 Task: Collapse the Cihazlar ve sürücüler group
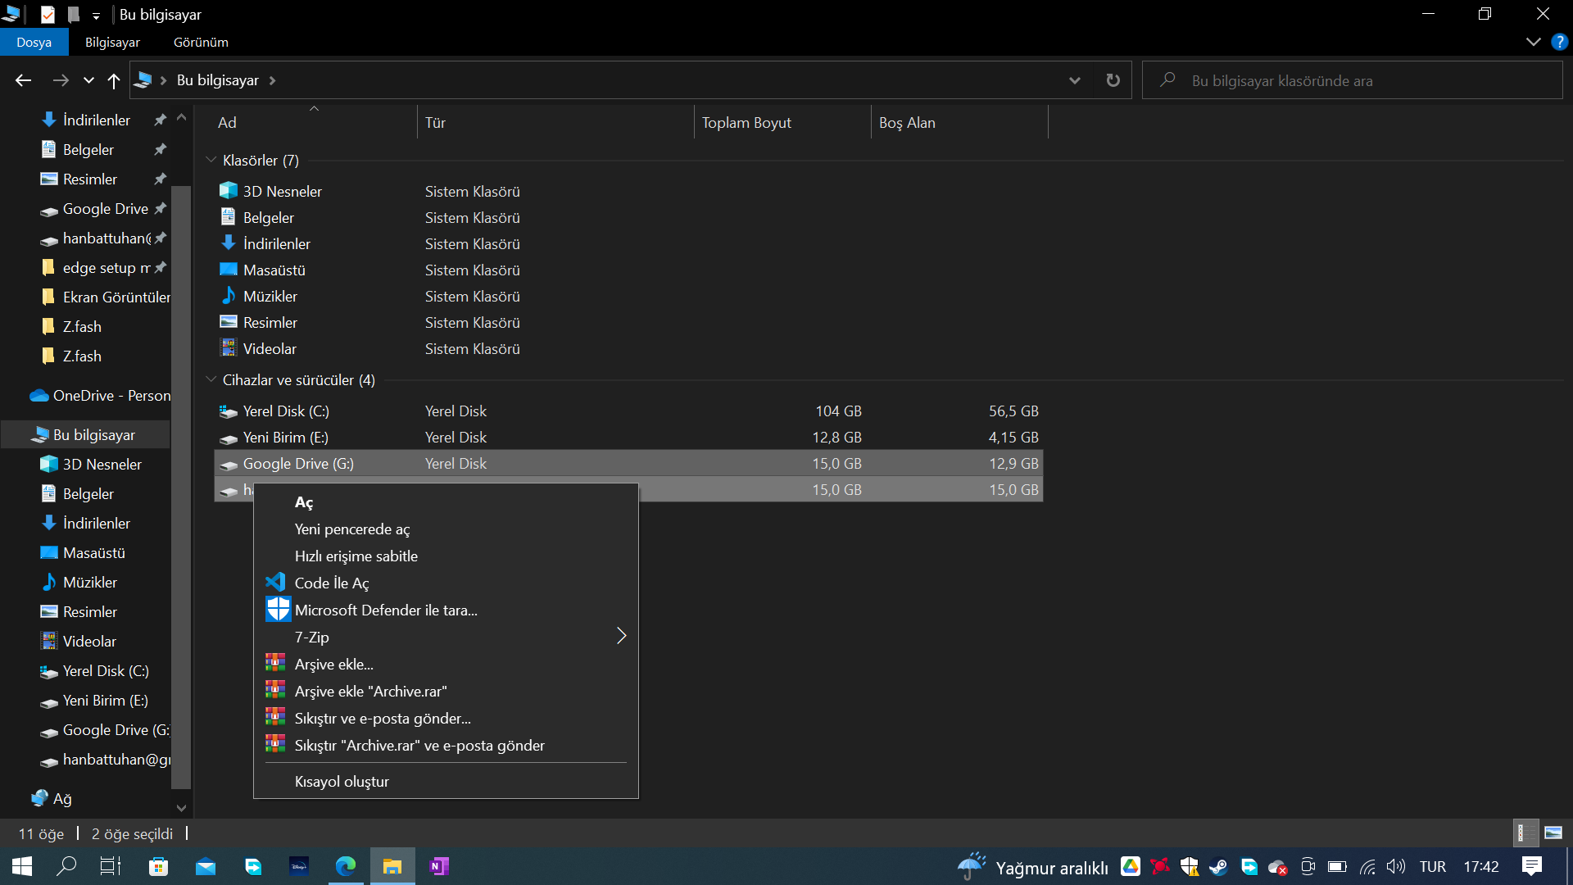[211, 379]
